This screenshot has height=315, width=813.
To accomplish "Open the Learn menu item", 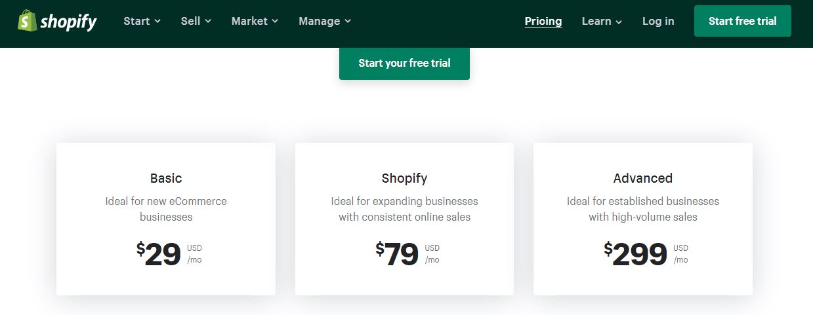I will (x=602, y=21).
